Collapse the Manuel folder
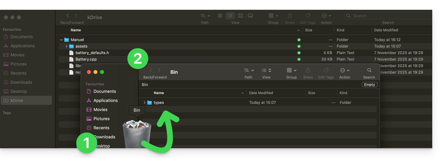Viewport: 442px width, 158px height. pos(61,40)
